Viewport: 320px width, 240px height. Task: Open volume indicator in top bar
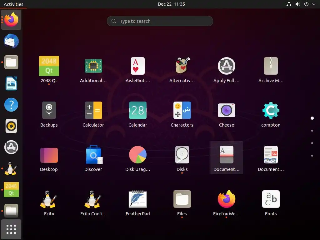(298, 4)
